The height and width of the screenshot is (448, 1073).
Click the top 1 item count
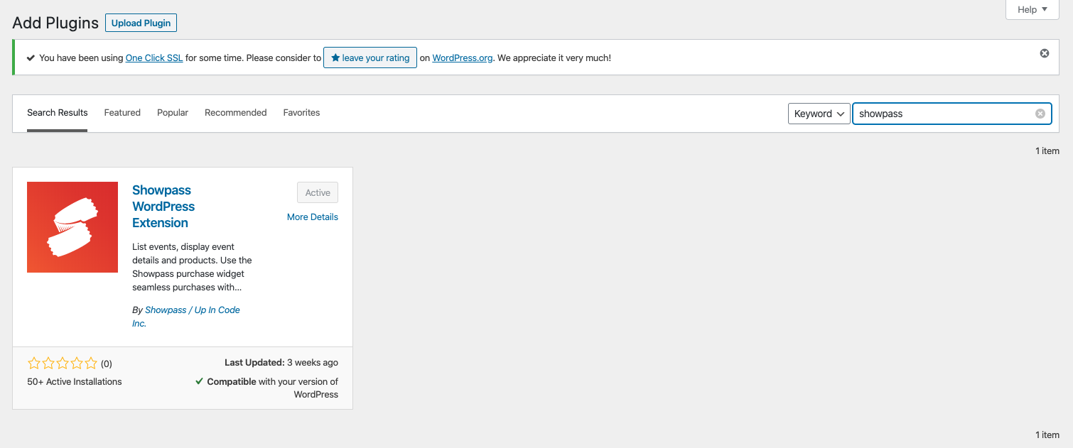click(1047, 151)
